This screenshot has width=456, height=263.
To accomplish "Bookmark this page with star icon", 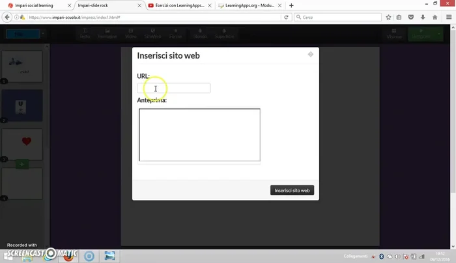I will 388,18.
